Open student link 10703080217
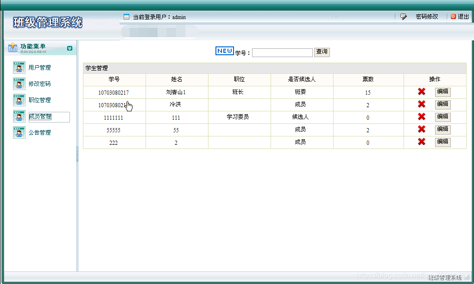Screen dimensions: 474x284 point(114,92)
